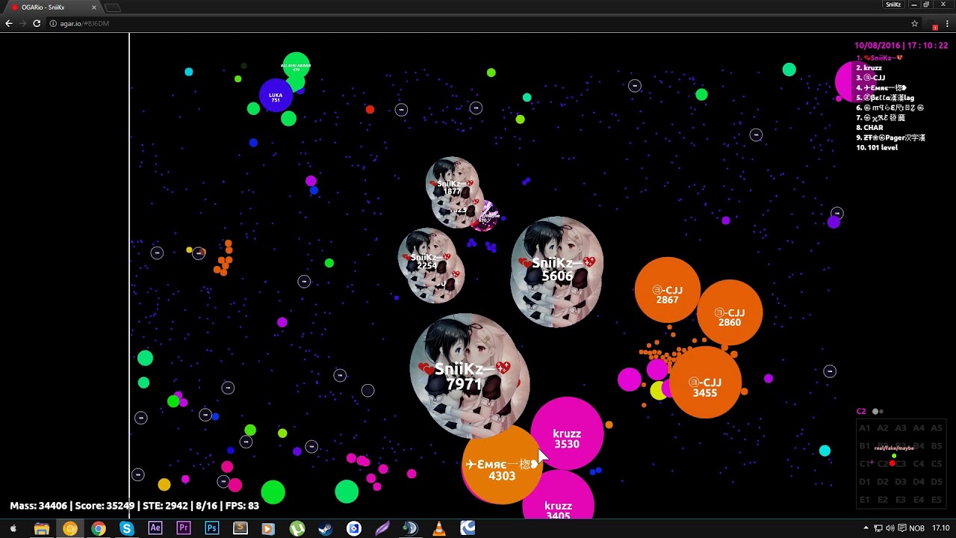Launch Adobe Premiere Pro from taskbar

pyautogui.click(x=183, y=528)
